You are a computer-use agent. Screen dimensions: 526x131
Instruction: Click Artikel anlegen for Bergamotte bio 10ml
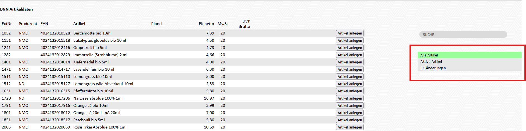[x=349, y=33]
